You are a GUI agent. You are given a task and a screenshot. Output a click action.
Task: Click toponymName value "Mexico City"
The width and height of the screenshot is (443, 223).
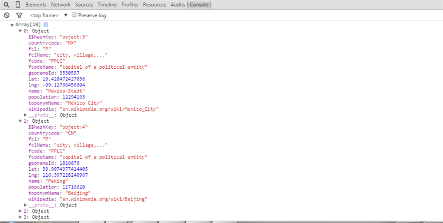[83, 103]
